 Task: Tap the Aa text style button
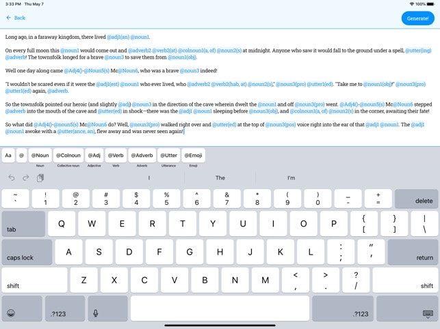8,156
